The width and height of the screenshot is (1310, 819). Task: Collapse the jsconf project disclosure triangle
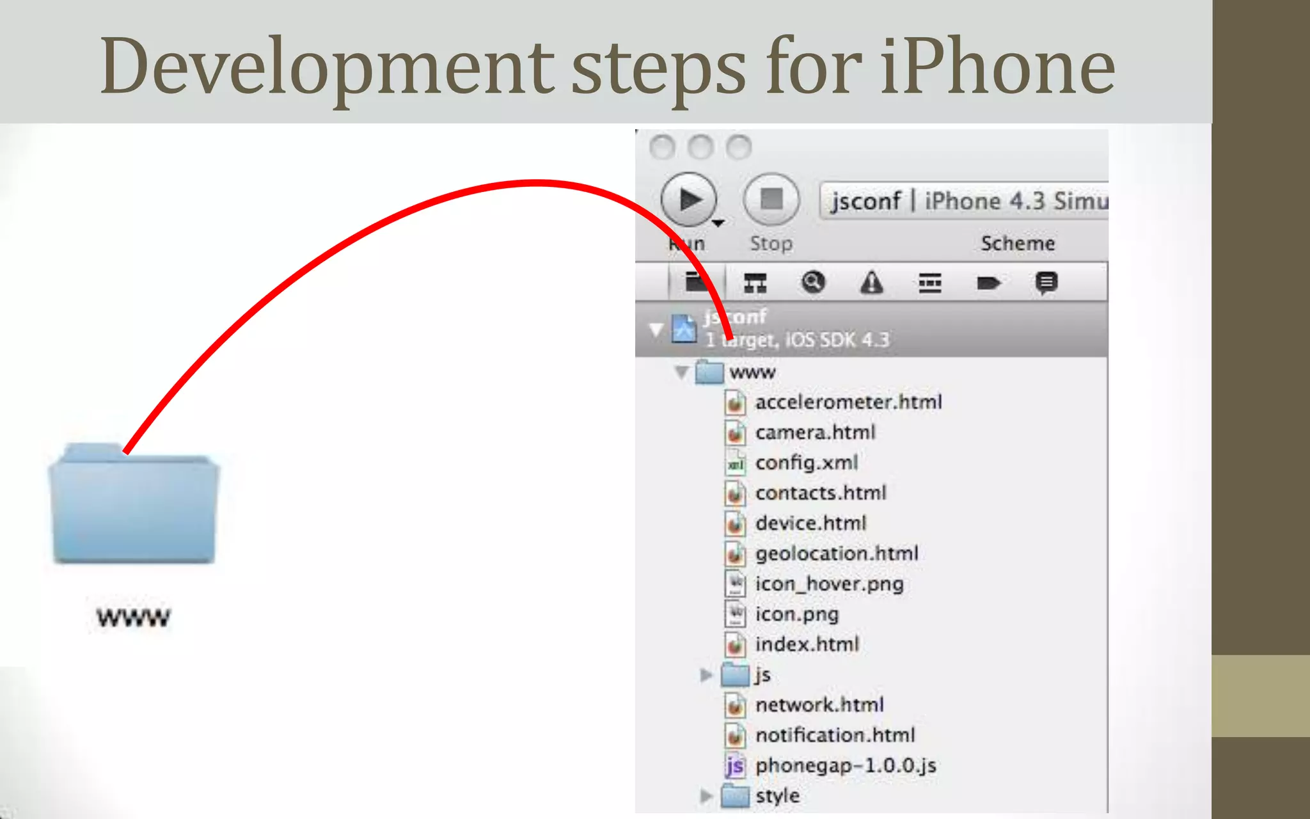tap(656, 330)
